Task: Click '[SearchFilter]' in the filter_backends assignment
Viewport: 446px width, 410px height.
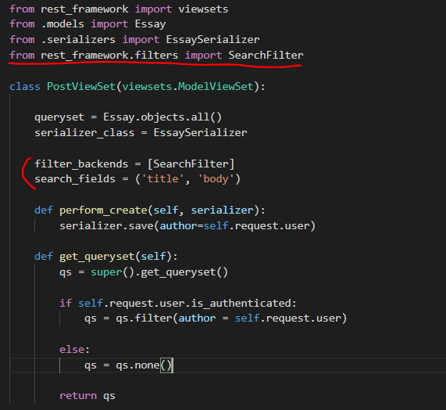Action: click(191, 164)
